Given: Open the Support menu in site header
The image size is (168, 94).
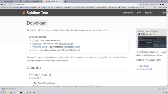Looking at the screenshot, I should pyautogui.click(x=149, y=13).
